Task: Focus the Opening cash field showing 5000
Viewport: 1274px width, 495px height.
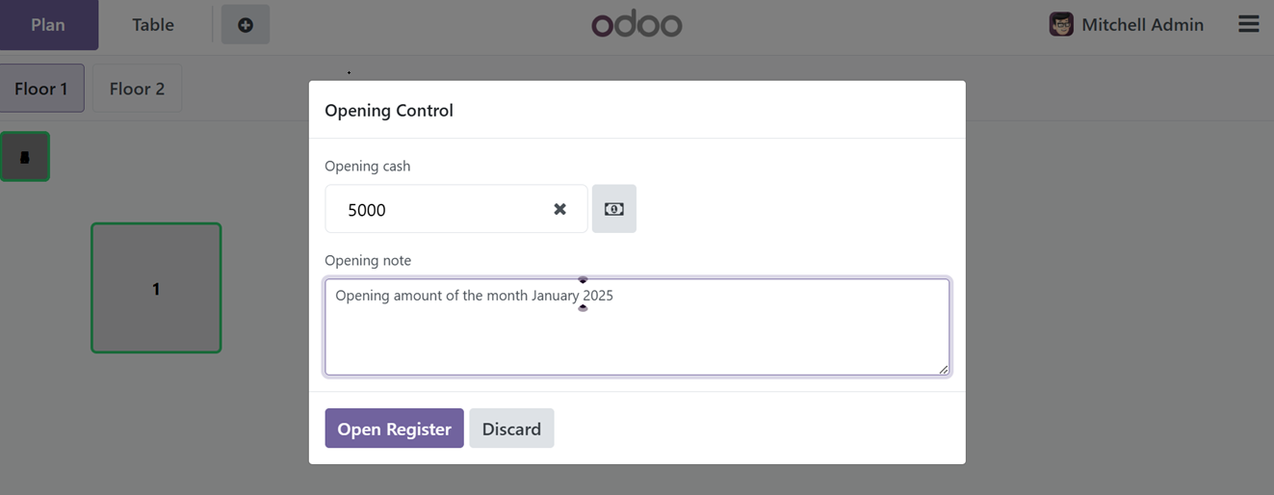Action: click(x=455, y=209)
